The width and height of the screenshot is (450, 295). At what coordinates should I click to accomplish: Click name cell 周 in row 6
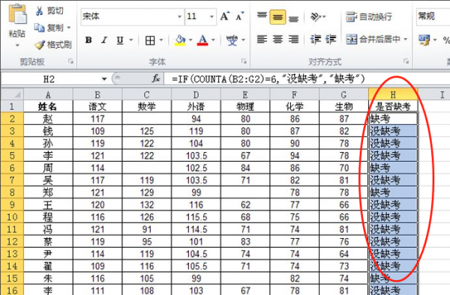point(48,168)
